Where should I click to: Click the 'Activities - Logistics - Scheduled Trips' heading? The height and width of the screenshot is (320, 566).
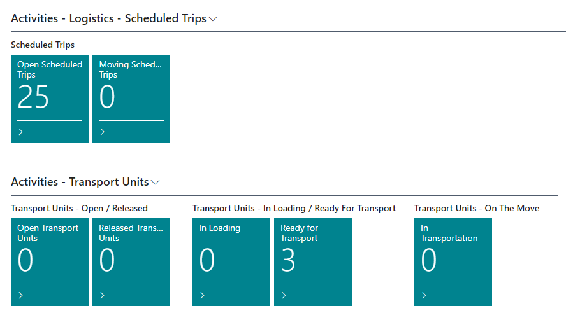108,18
